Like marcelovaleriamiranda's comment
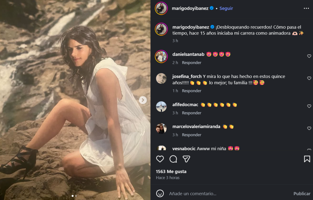The height and width of the screenshot is (200, 313). (309, 128)
